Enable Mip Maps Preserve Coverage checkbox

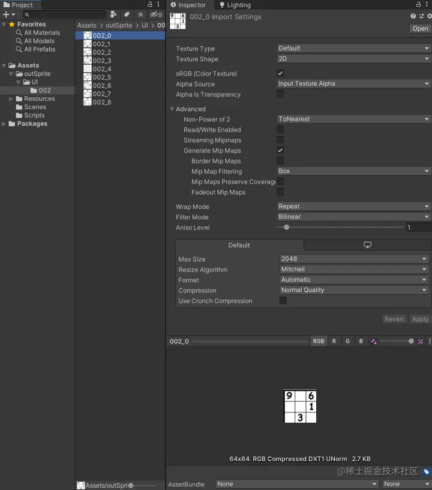pyautogui.click(x=280, y=181)
